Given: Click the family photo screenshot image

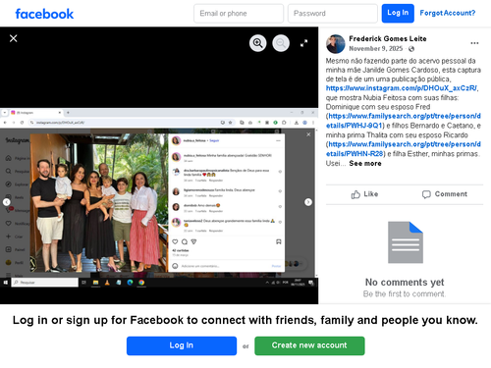Looking at the screenshot, I should coord(159,197).
